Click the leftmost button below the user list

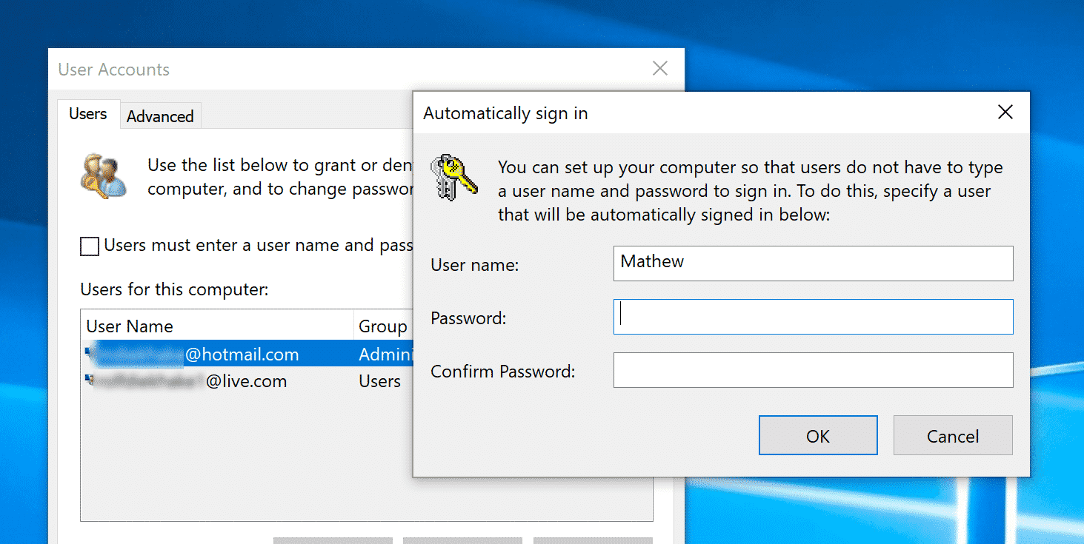332,542
